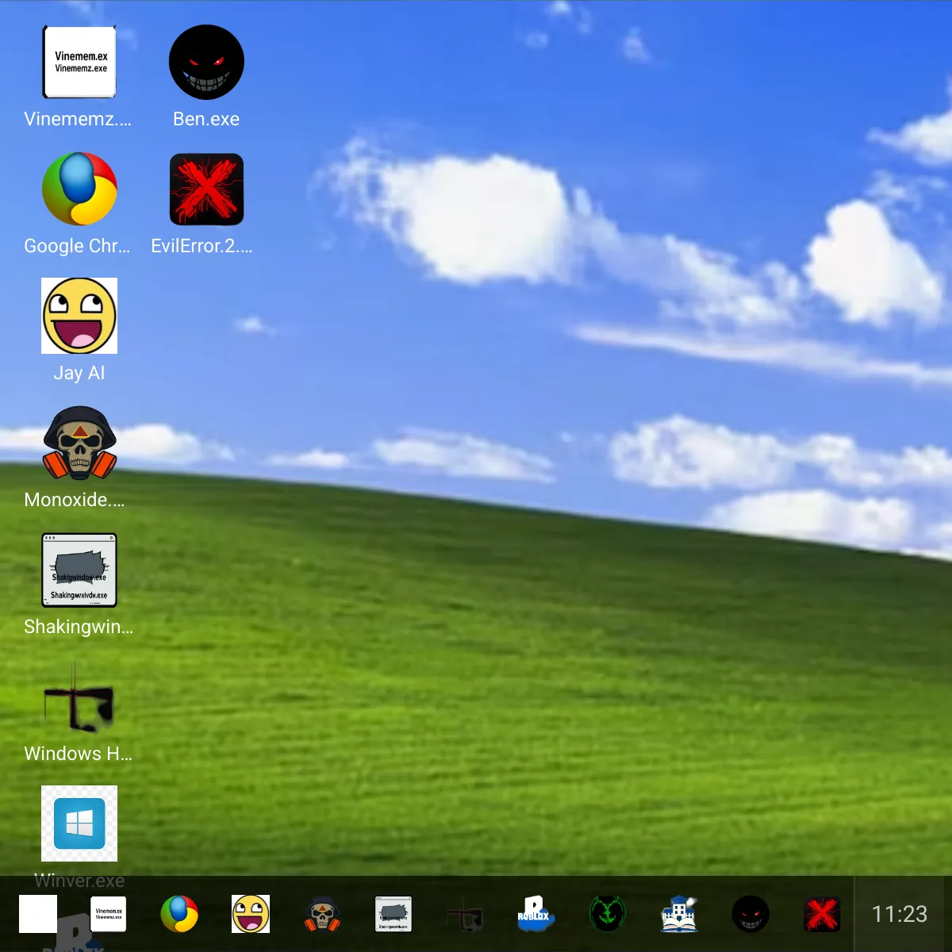Viewport: 952px width, 952px height.
Task: Select the 'Ben.exe' icon label
Action: pos(206,119)
